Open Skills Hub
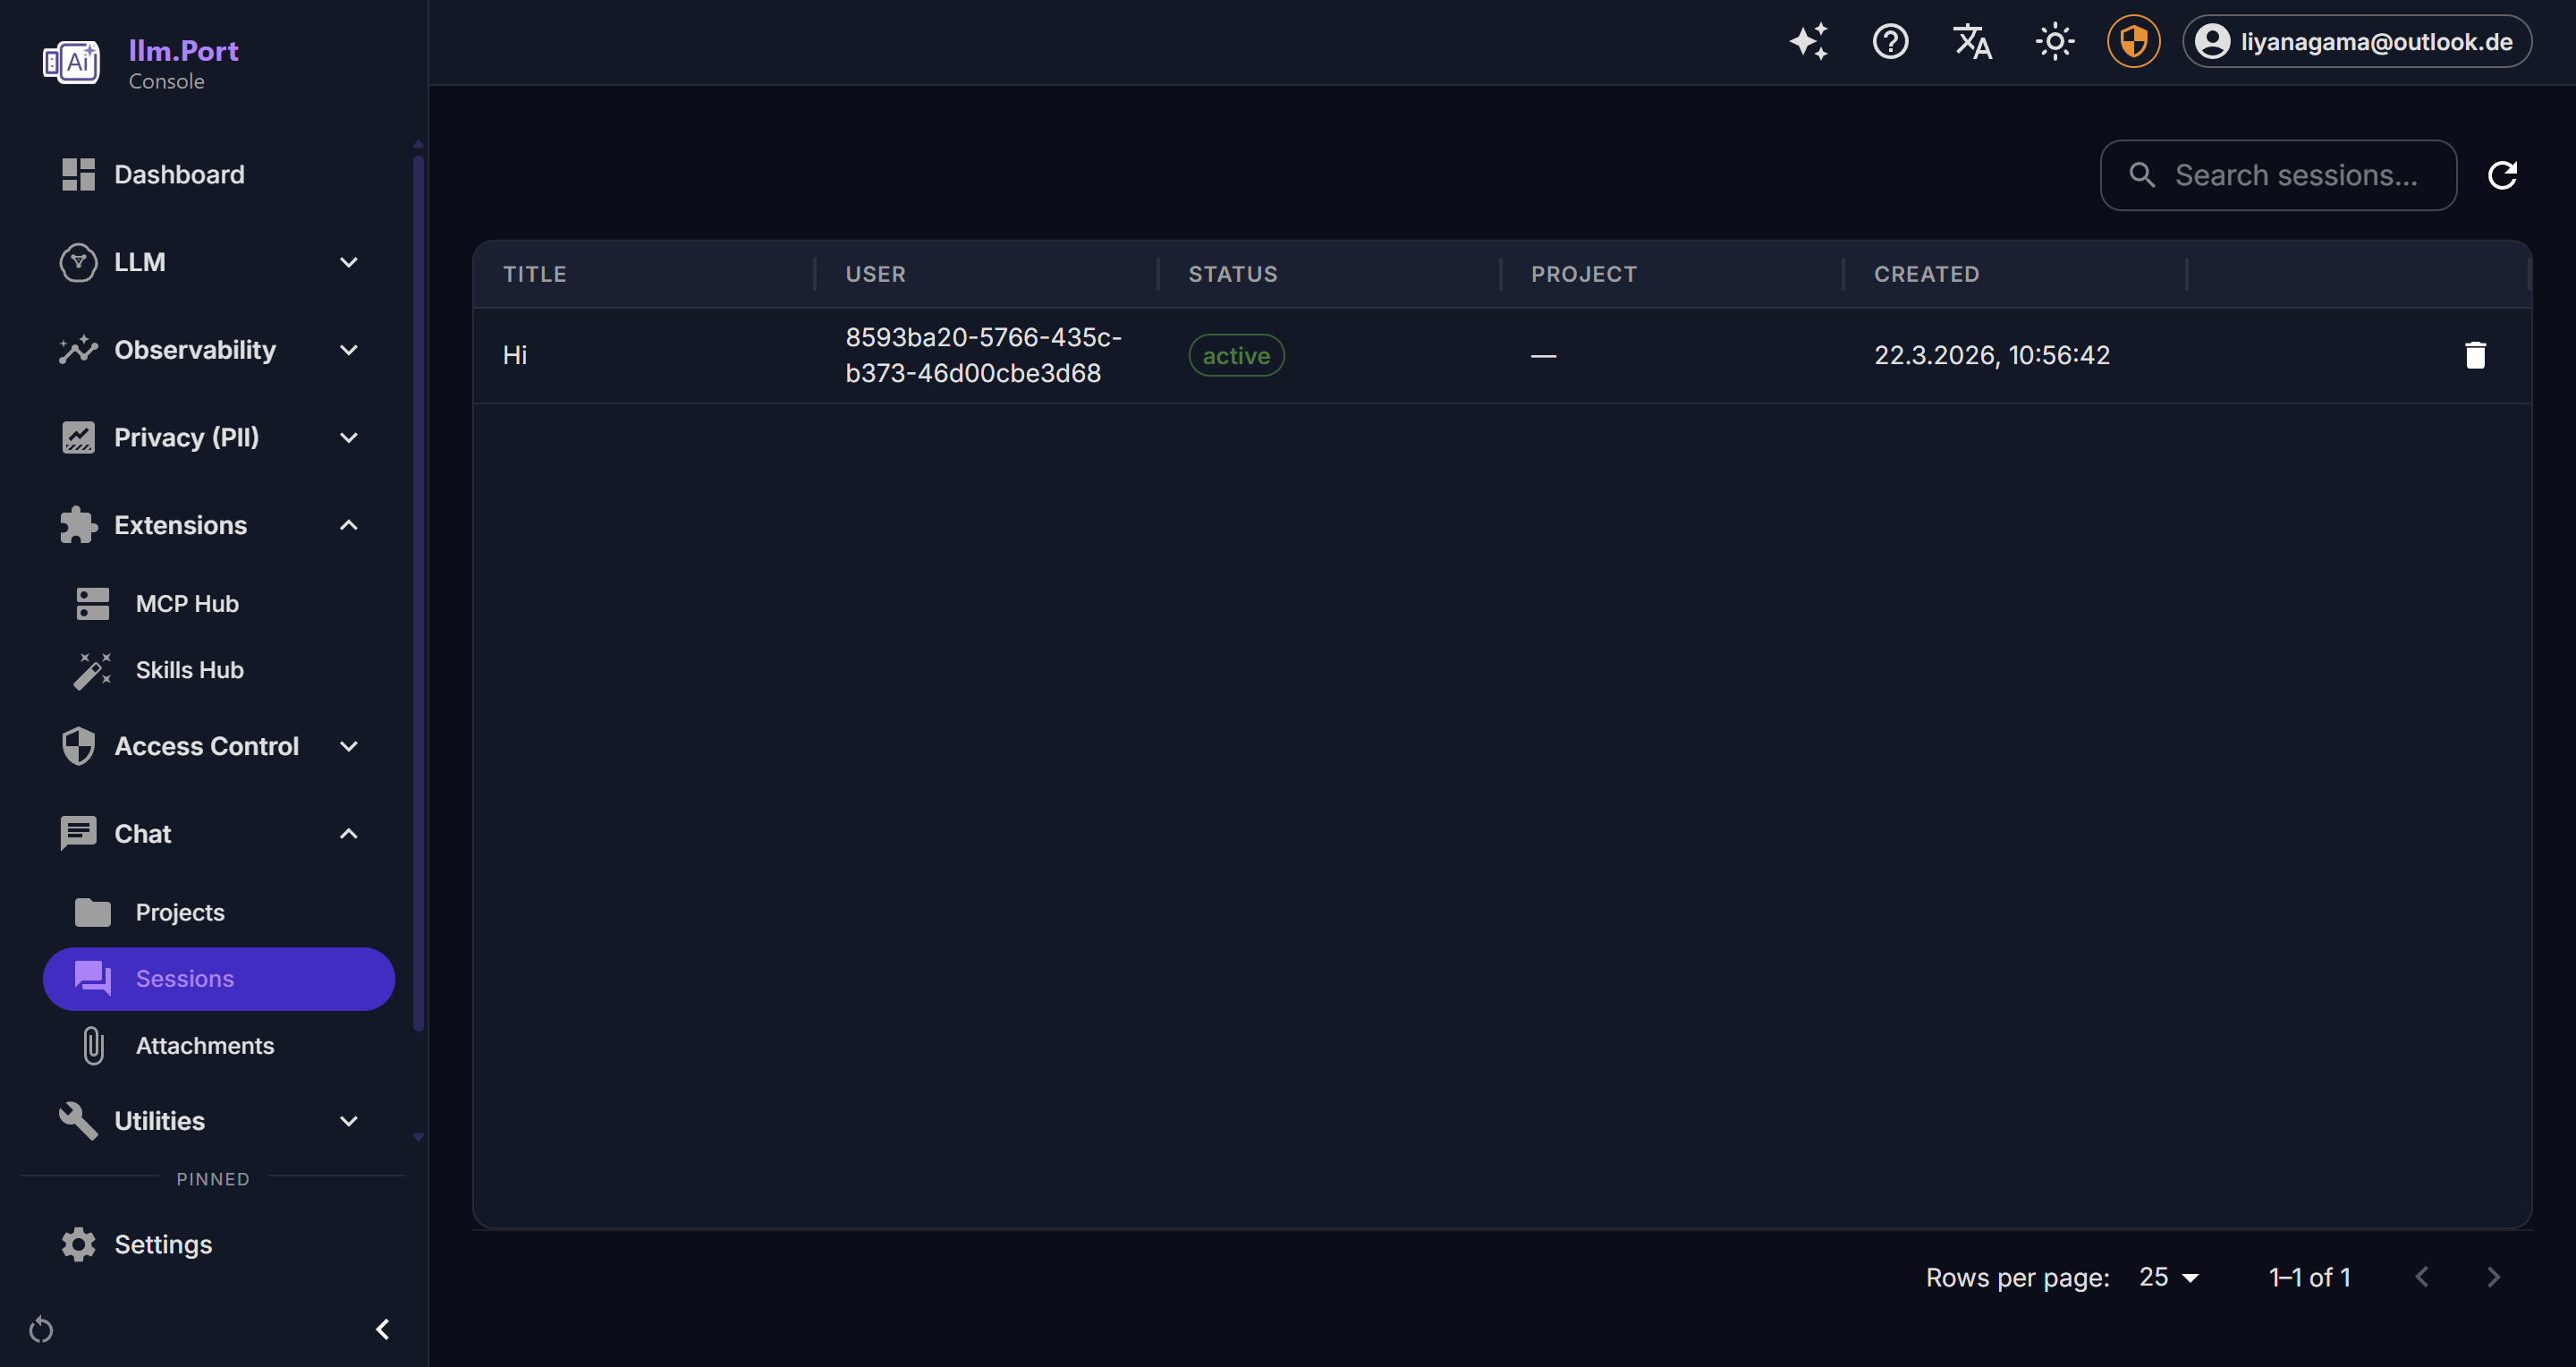2576x1367 pixels. click(x=219, y=670)
